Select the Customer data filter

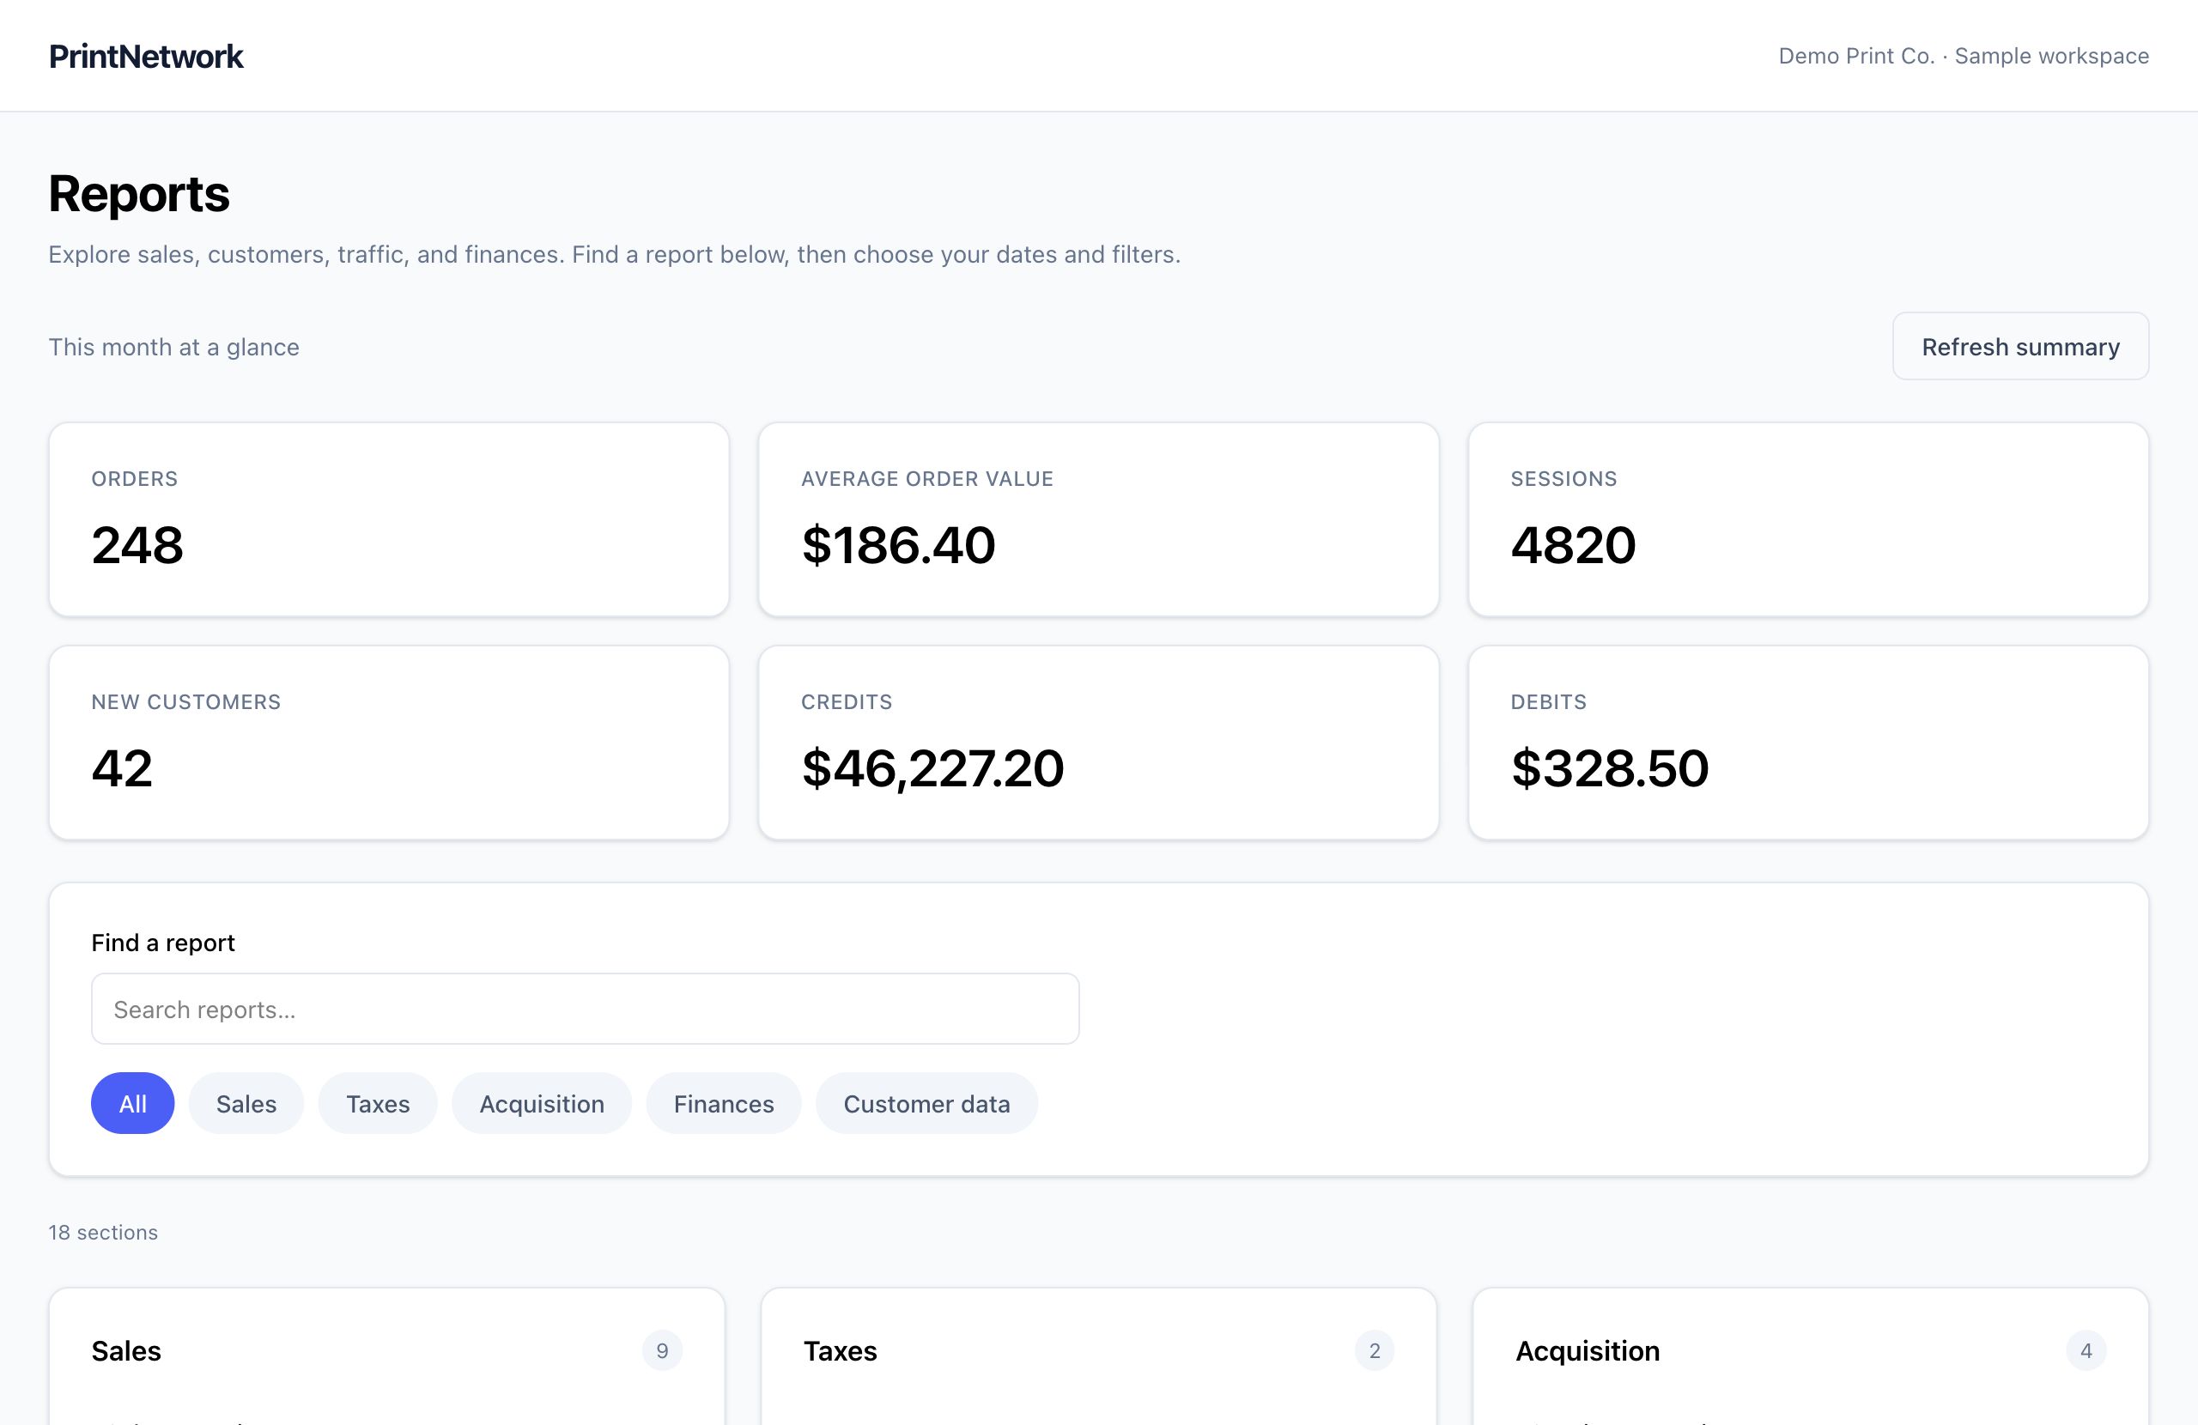(926, 1103)
